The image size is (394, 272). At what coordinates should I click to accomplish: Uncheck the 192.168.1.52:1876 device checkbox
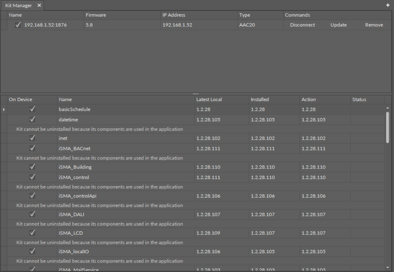18,25
